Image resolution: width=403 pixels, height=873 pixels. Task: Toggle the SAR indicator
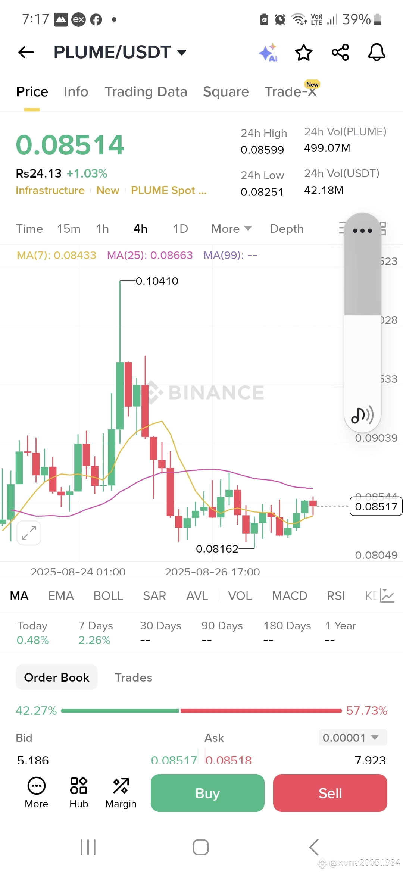pos(154,596)
